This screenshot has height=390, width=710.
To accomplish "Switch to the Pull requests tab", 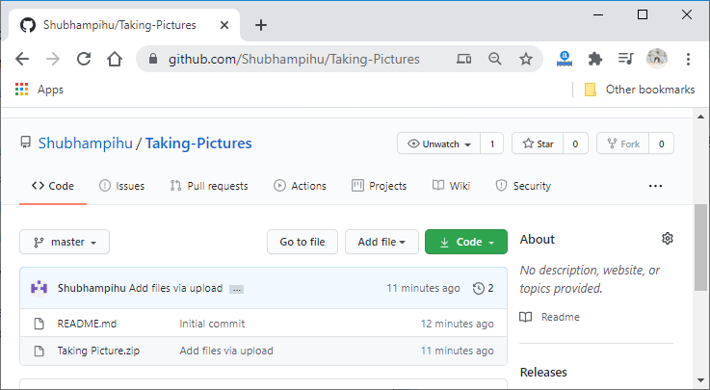I will (209, 186).
